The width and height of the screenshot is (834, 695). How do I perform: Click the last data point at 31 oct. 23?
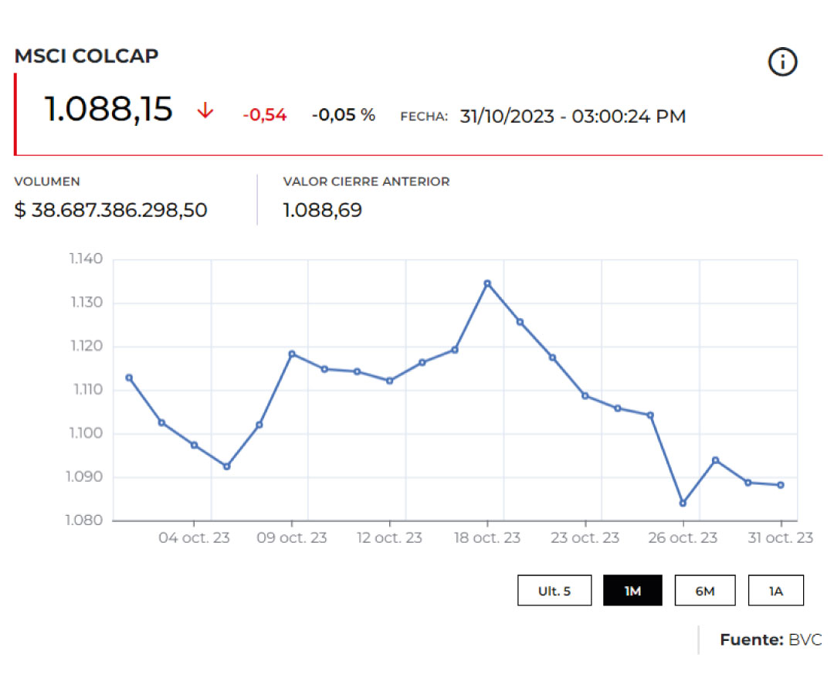pos(781,485)
